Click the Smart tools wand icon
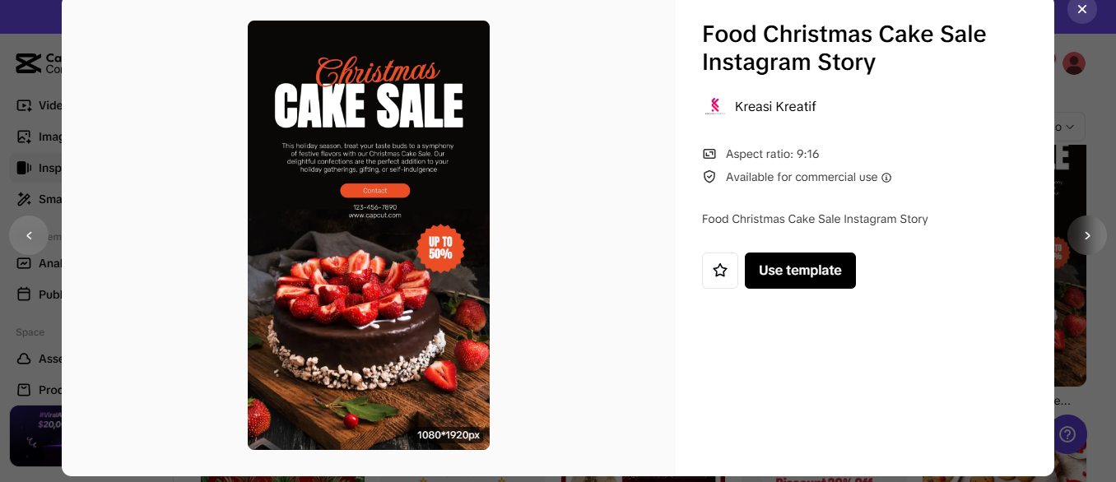The height and width of the screenshot is (482, 1116). pyautogui.click(x=24, y=199)
